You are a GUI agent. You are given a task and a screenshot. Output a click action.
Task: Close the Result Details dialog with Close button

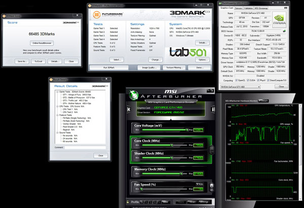click(x=101, y=155)
